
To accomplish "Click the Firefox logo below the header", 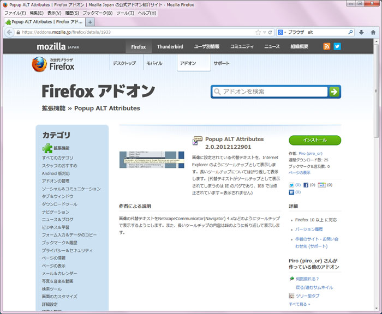I will pyautogui.click(x=53, y=64).
